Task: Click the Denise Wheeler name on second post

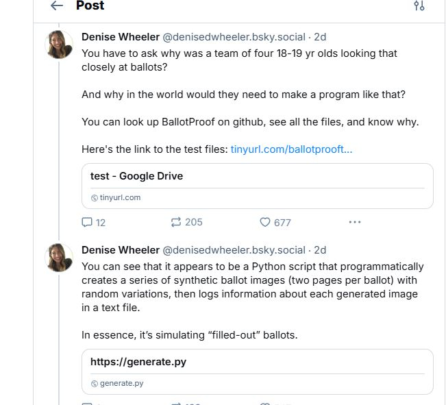Action: coord(120,250)
